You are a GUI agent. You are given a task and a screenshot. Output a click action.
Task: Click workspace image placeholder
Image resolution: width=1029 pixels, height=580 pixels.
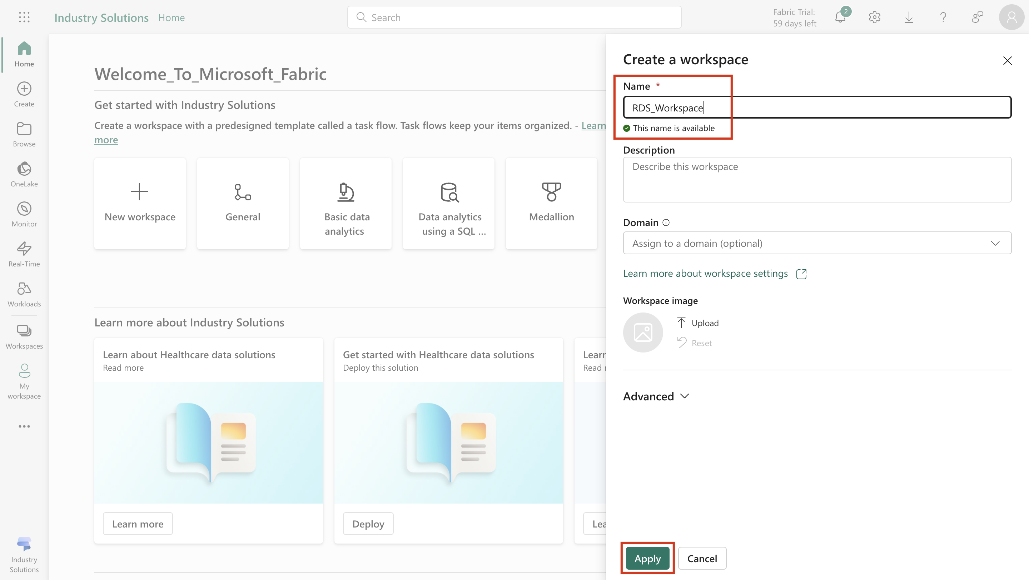pyautogui.click(x=643, y=332)
